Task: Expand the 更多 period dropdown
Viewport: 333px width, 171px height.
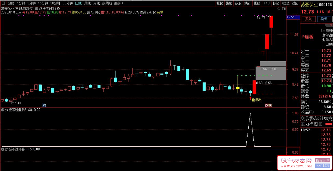Action: (x=118, y=3)
